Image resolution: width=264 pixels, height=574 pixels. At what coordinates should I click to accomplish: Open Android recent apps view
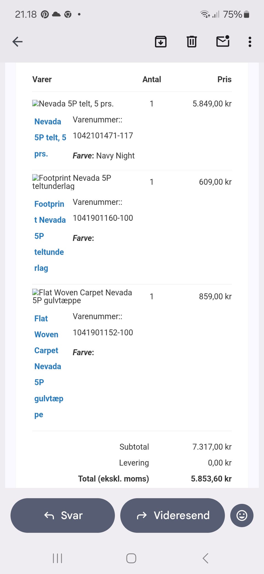click(x=57, y=558)
